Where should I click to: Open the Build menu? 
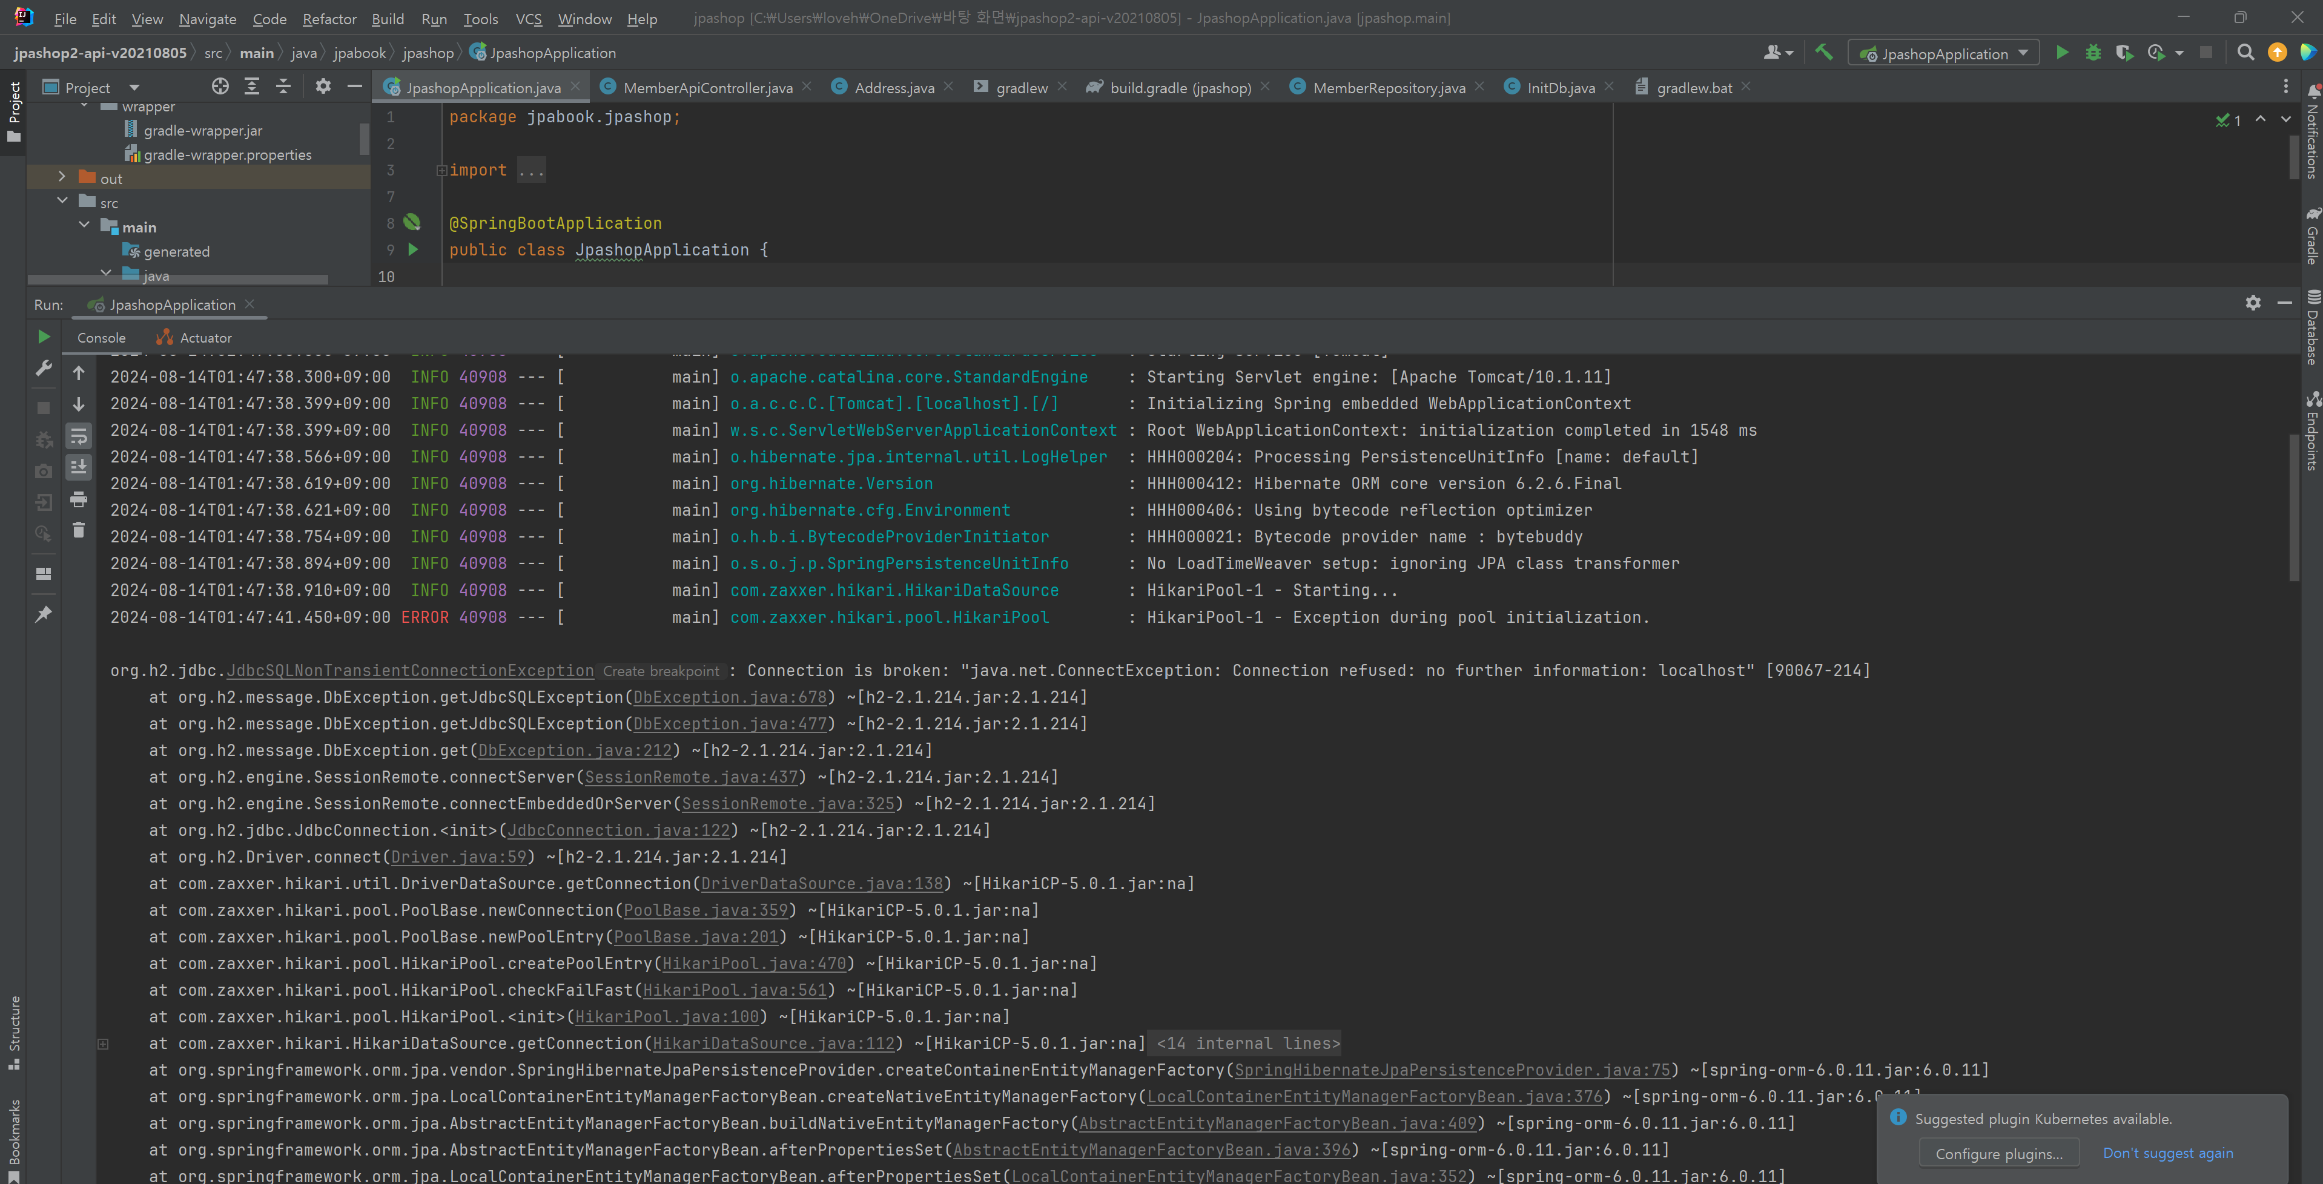click(x=388, y=18)
